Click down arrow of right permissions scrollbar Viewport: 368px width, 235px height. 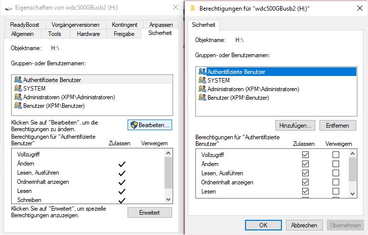point(352,194)
